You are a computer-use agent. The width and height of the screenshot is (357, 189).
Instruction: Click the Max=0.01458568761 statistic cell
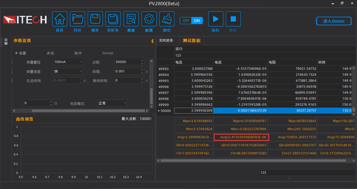coord(240,121)
